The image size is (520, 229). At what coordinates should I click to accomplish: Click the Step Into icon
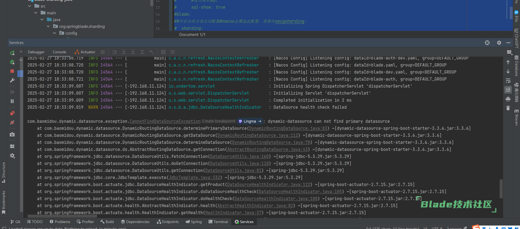[x=124, y=52]
